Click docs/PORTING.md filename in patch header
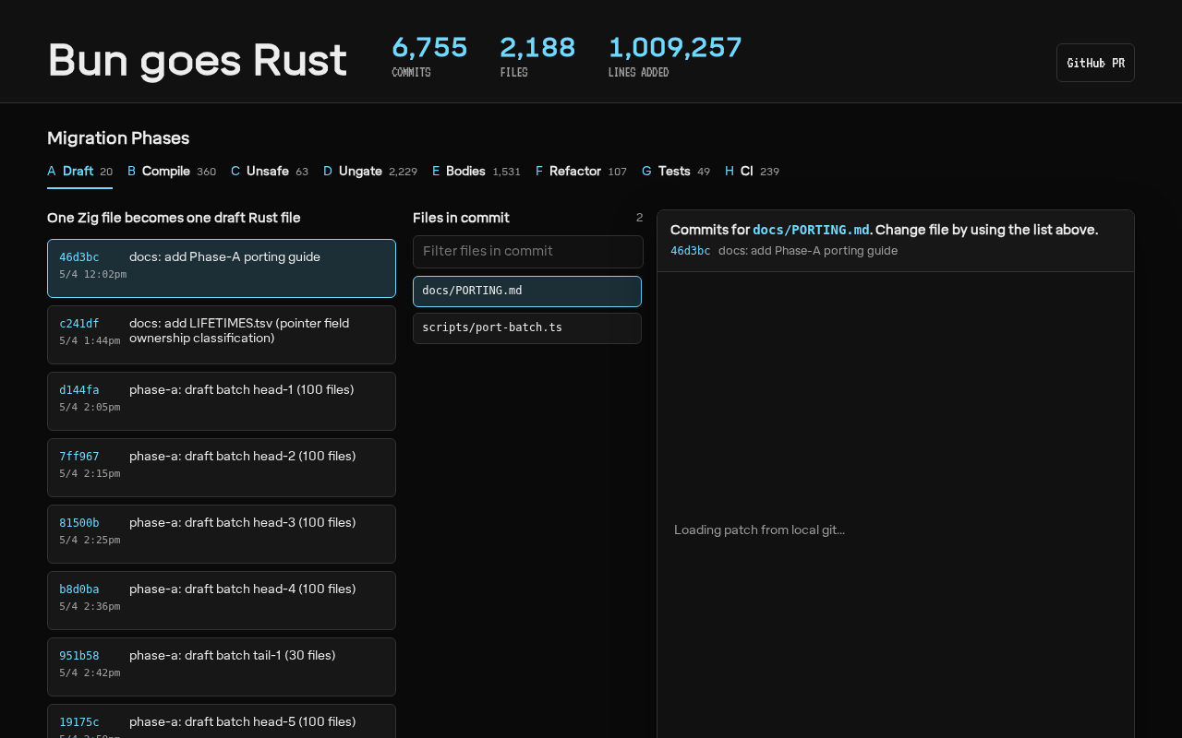Viewport: 1182px width, 738px height. [811, 230]
